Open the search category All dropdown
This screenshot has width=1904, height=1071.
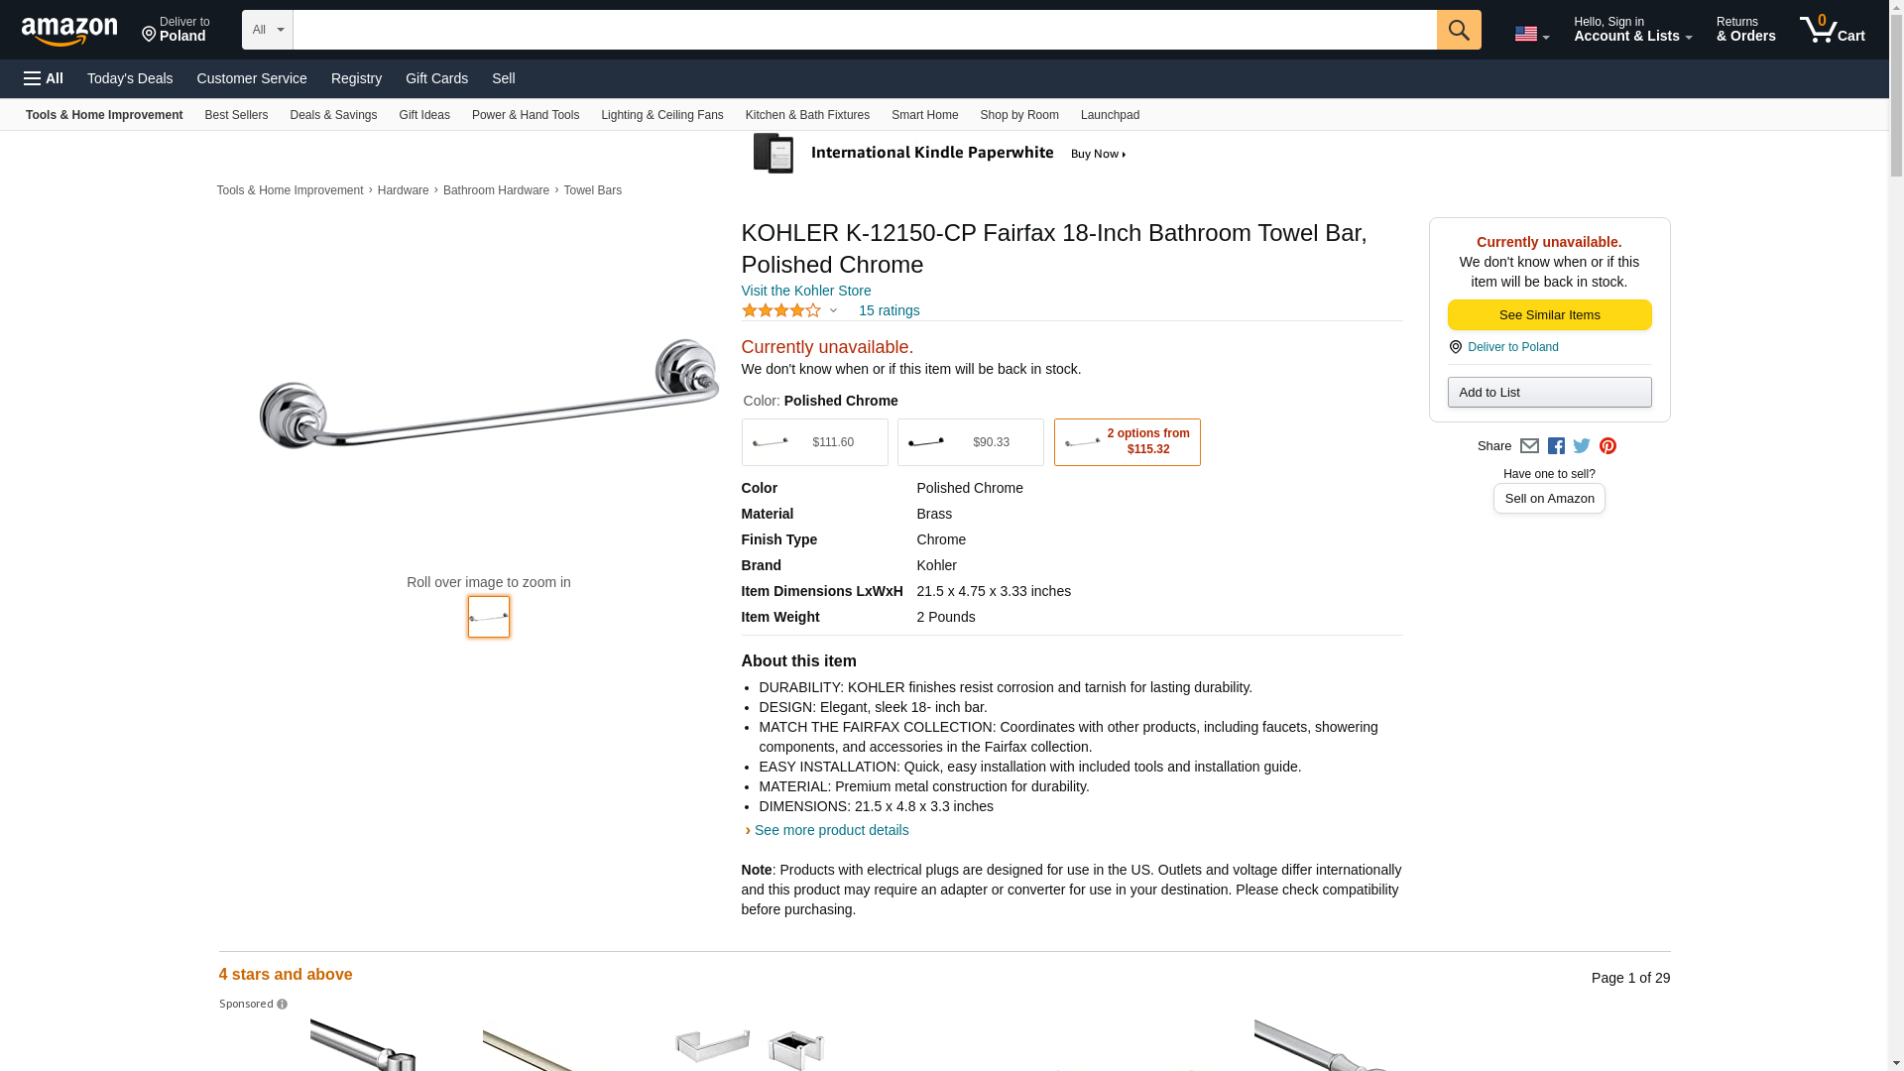click(267, 30)
